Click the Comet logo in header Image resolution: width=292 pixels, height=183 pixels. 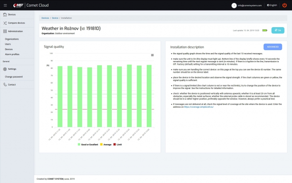coord(19,5)
